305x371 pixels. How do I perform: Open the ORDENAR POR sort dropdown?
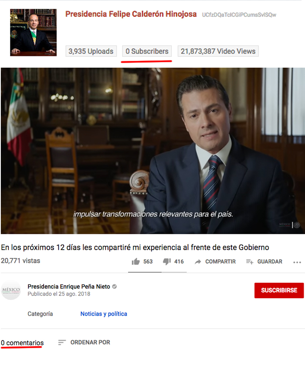84,343
